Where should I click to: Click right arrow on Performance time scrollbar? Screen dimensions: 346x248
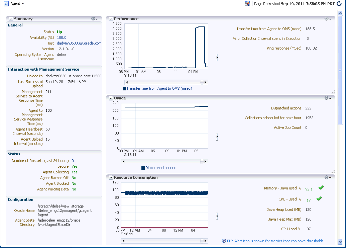[x=206, y=82]
